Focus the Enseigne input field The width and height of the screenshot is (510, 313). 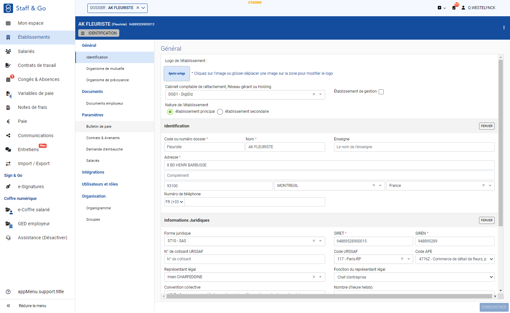pos(414,147)
